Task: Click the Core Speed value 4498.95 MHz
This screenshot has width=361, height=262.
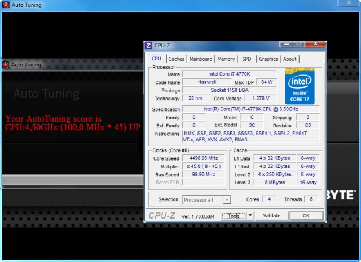Action: point(204,158)
